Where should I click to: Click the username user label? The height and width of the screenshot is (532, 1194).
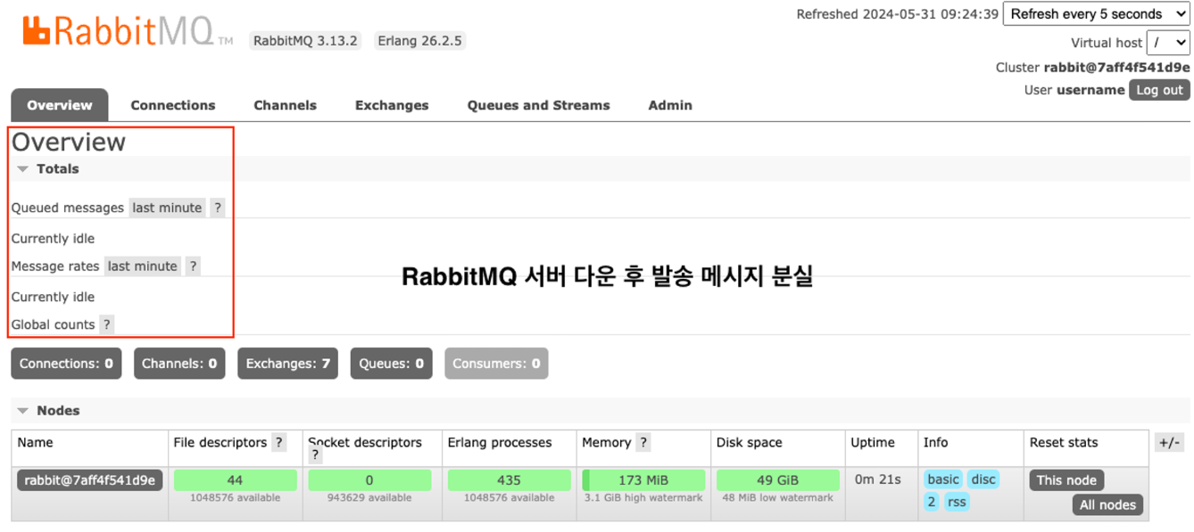coord(1090,90)
